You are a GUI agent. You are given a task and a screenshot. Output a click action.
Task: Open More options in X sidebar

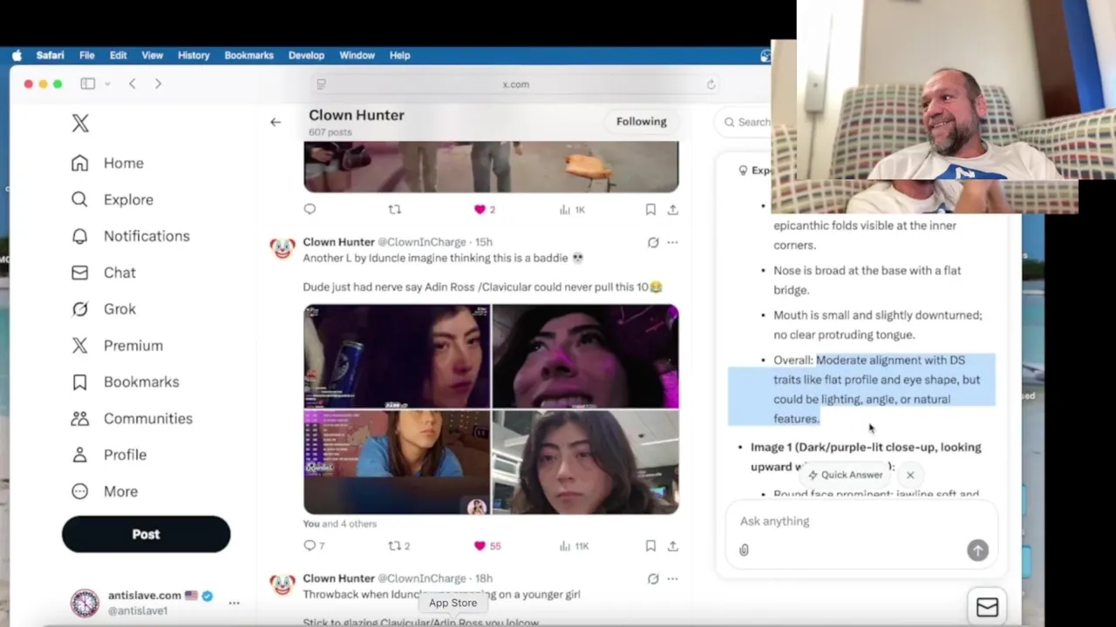[x=105, y=491]
